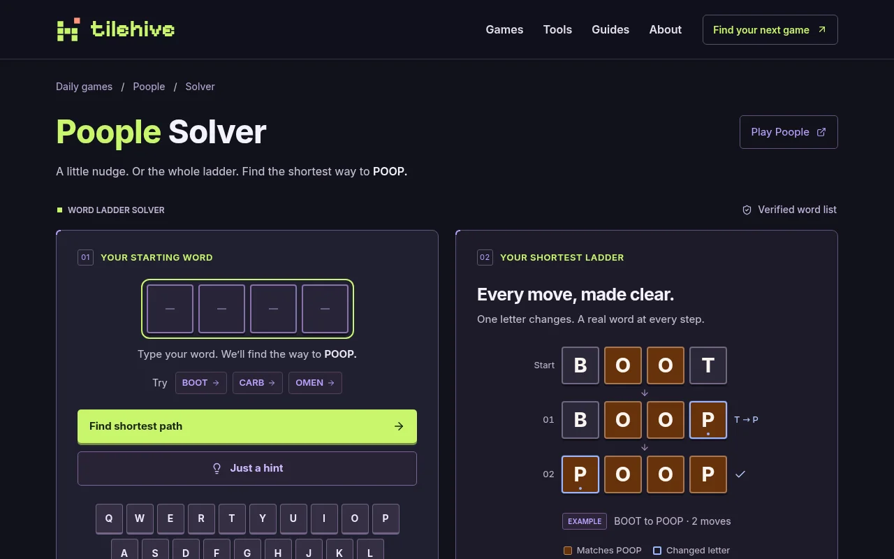Click the first P tile in row 02

point(580,474)
